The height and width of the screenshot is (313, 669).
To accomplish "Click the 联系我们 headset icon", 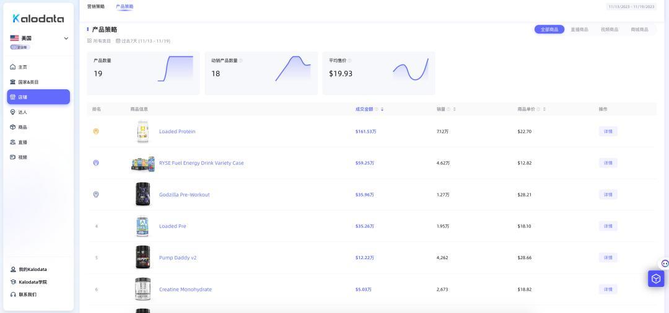I will 13,294.
